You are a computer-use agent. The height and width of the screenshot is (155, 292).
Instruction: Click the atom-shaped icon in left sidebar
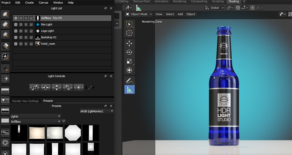[x=5, y=142]
